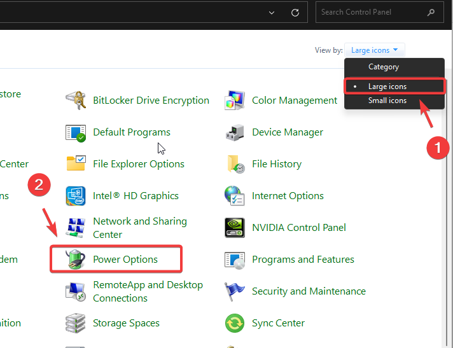453x348 pixels.
Task: Open the Internet Options link
Action: pos(288,196)
